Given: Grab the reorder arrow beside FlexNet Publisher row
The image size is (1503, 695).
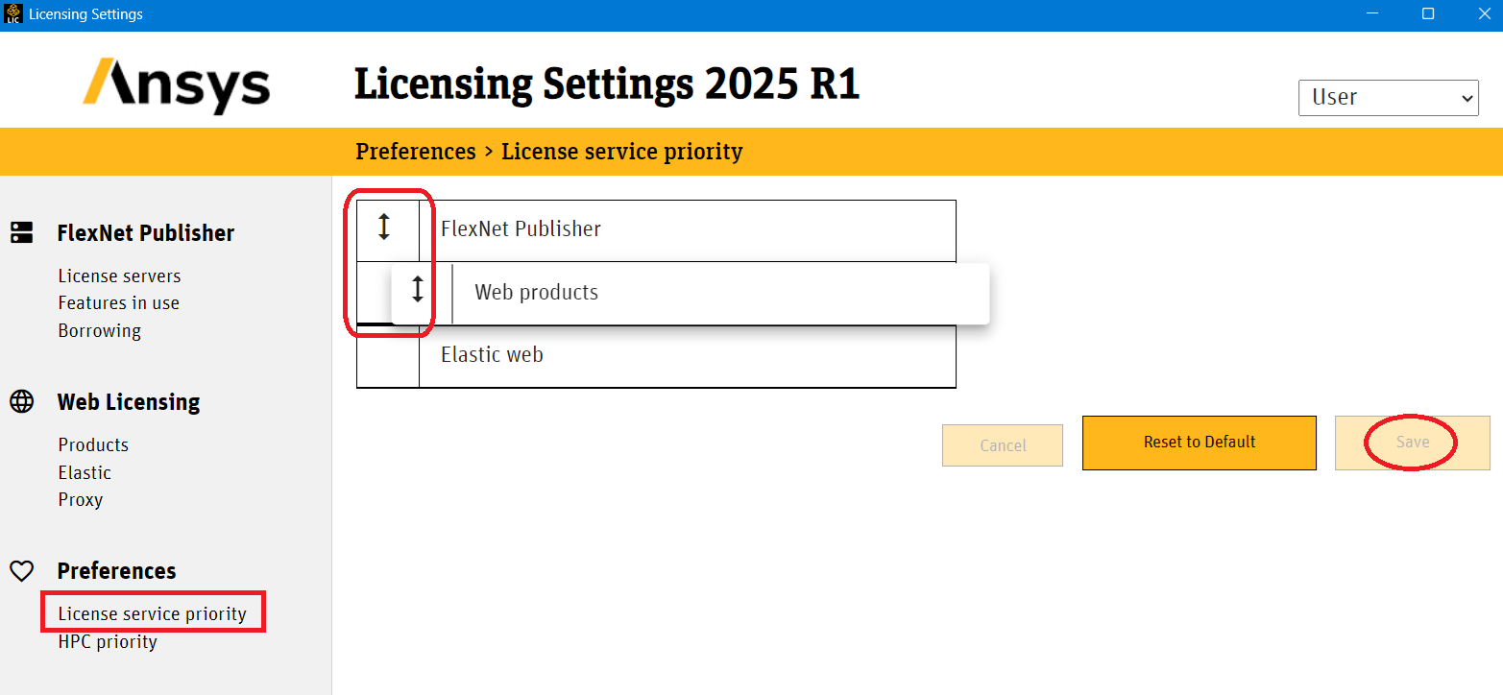Looking at the screenshot, I should (x=384, y=227).
